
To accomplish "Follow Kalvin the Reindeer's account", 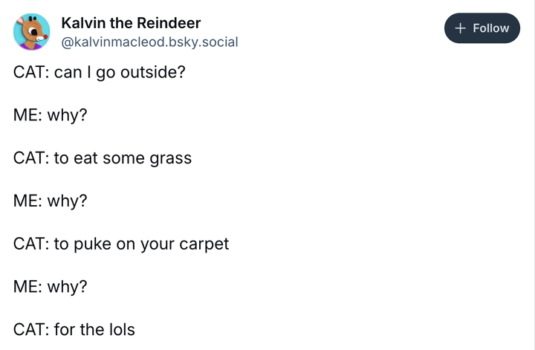I will coord(482,28).
